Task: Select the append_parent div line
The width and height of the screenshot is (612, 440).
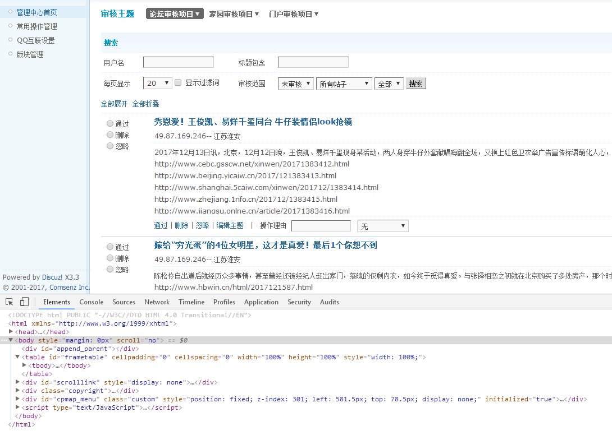Action: pyautogui.click(x=80, y=349)
